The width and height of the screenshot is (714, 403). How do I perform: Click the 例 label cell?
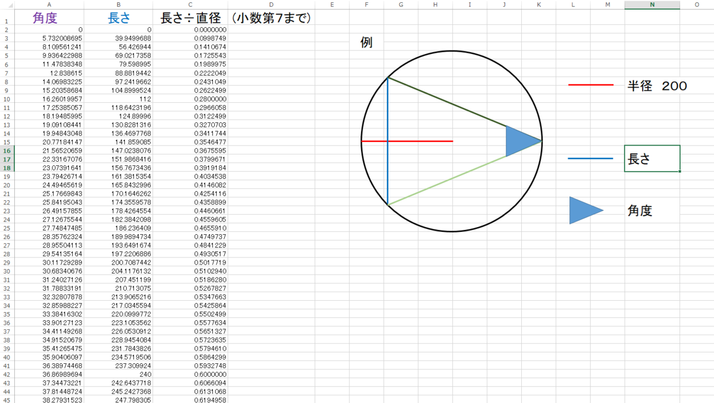367,43
